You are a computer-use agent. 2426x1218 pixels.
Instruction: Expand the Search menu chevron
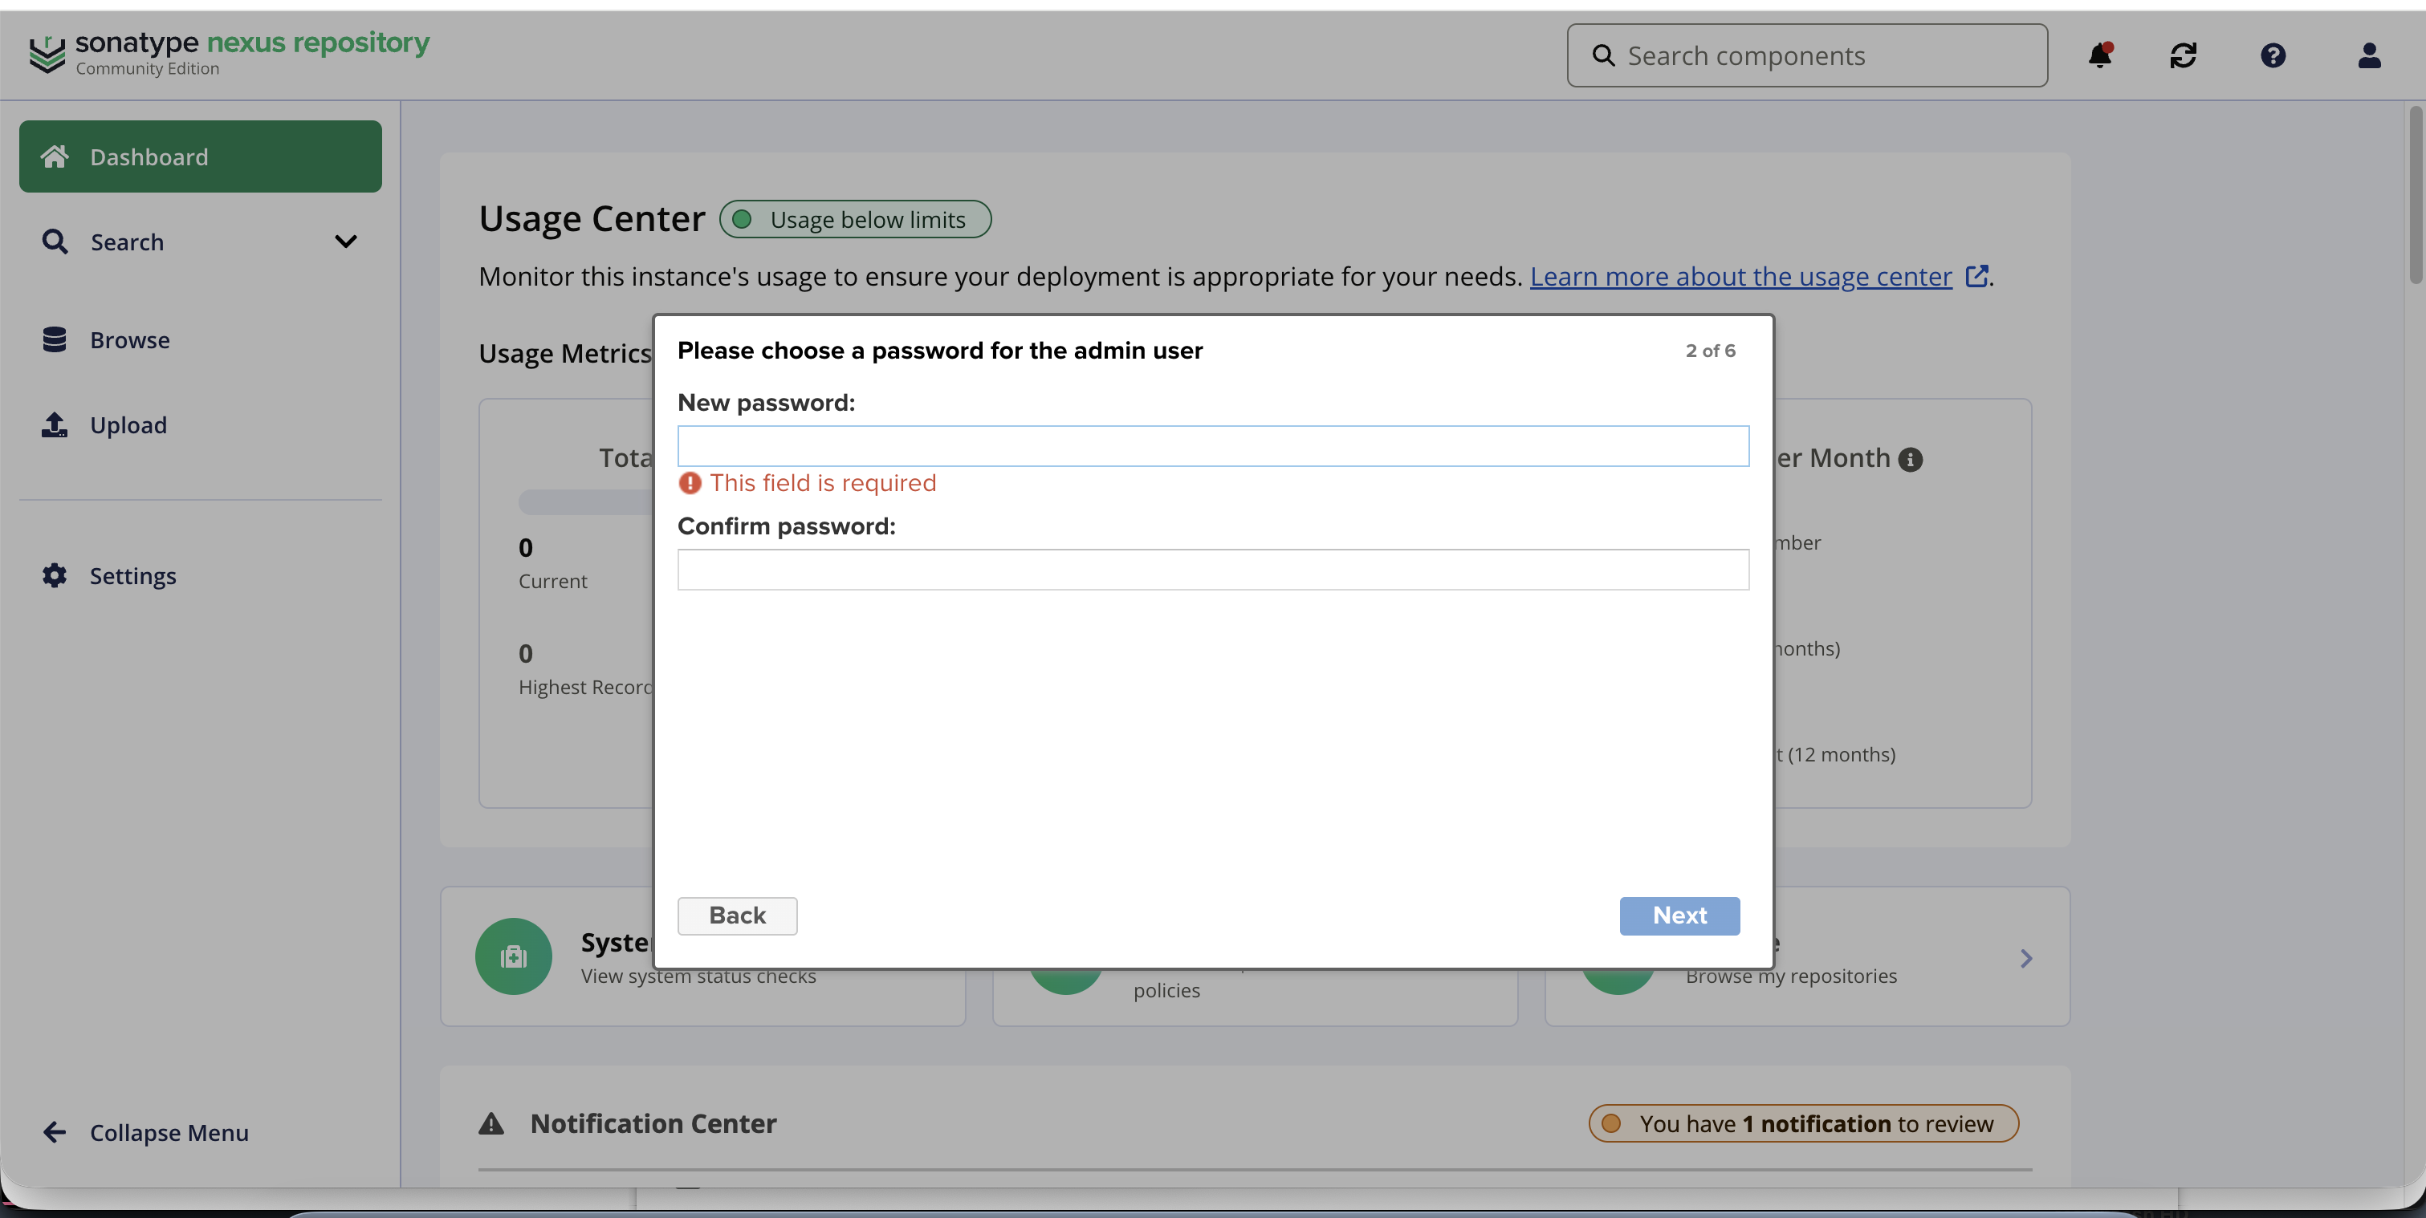(346, 242)
